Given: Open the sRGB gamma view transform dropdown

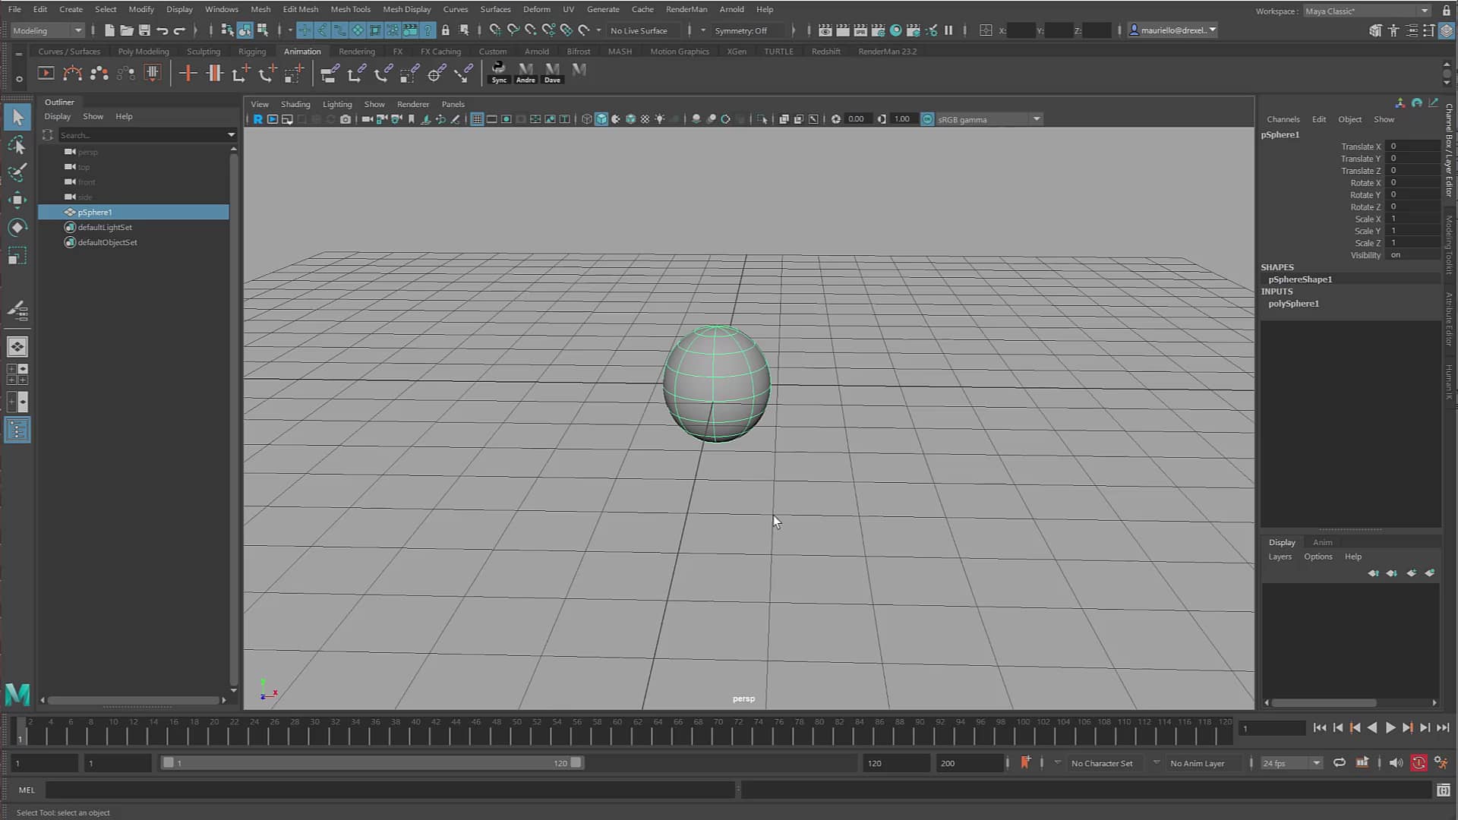Looking at the screenshot, I should click(x=989, y=119).
